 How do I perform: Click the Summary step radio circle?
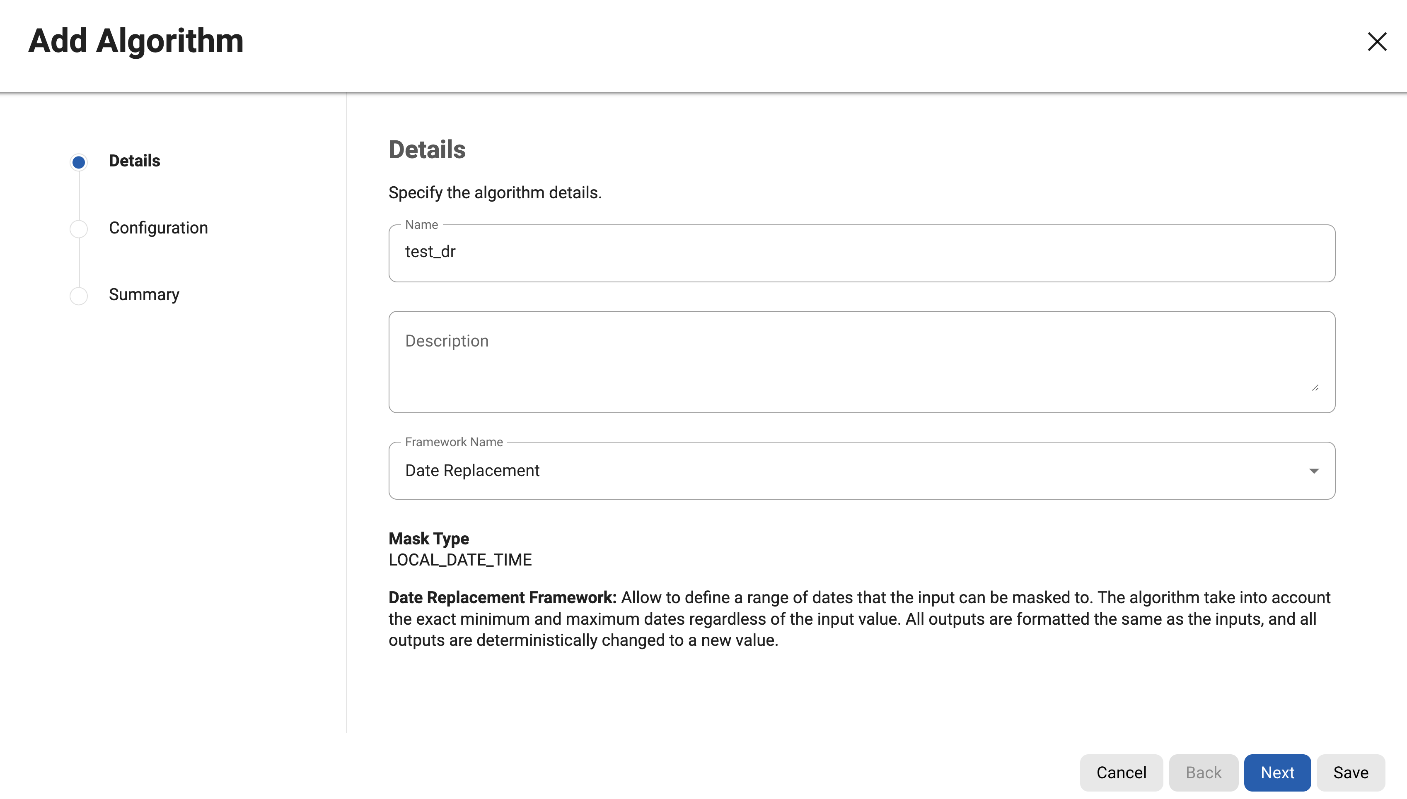click(79, 295)
